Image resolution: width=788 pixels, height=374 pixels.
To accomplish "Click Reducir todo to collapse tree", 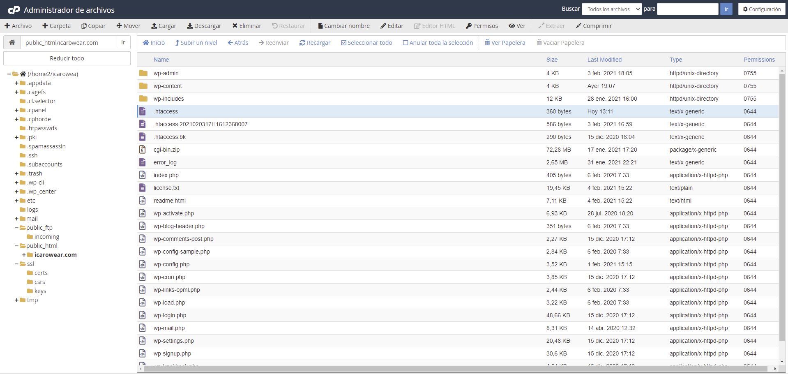I will (67, 58).
